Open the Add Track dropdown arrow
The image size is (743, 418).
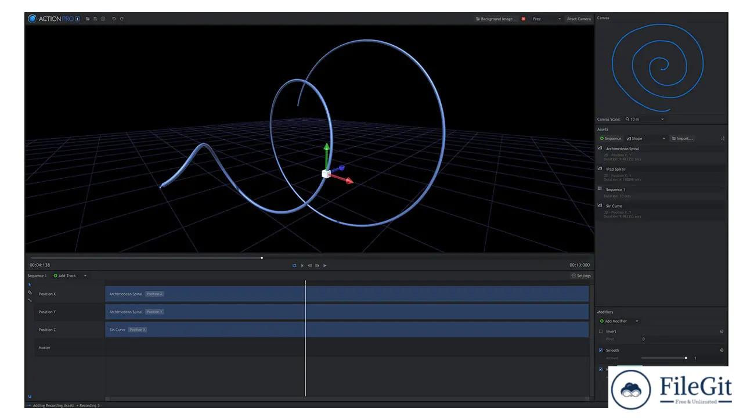click(85, 276)
